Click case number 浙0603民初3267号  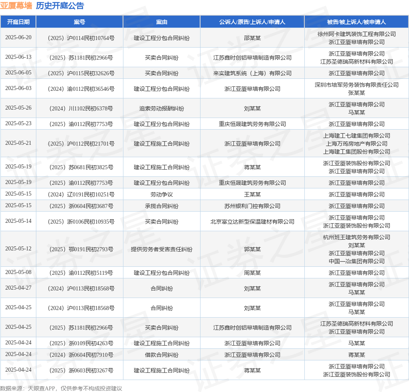point(81,370)
